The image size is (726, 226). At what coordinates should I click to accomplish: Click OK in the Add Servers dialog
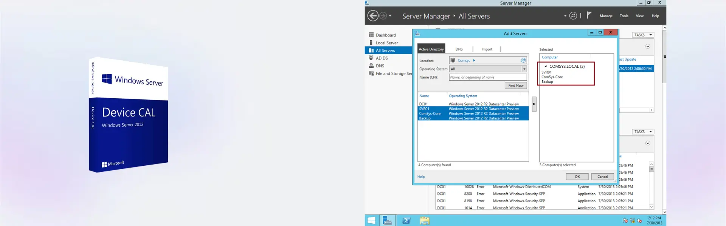tap(577, 177)
